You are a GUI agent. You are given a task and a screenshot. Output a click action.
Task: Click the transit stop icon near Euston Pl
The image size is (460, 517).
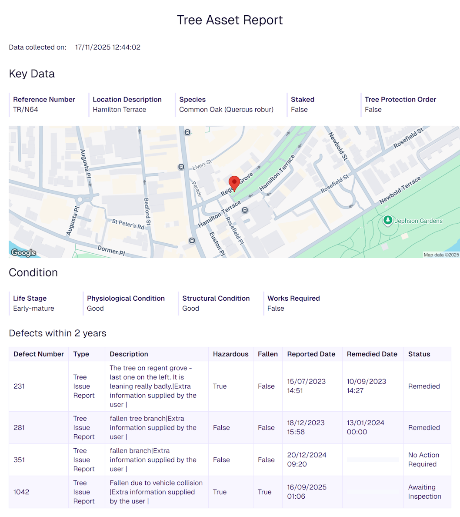[x=192, y=240]
